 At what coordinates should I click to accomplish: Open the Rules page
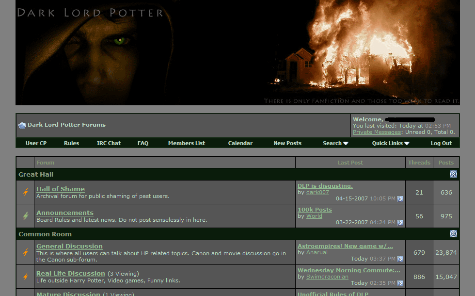tap(72, 143)
